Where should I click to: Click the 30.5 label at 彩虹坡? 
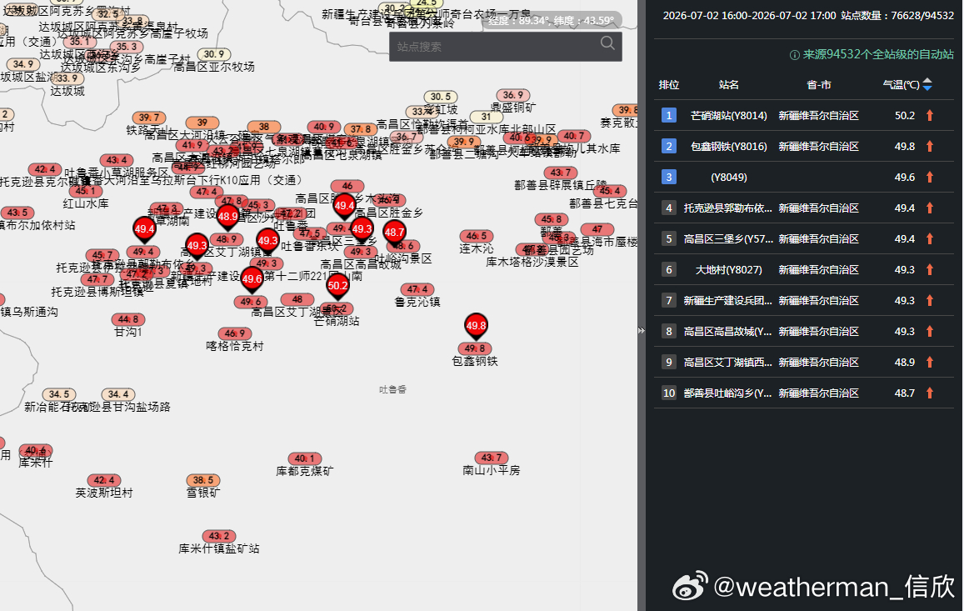point(441,97)
